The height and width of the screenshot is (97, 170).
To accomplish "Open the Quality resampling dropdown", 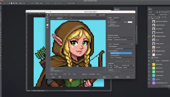I will (x=129, y=67).
